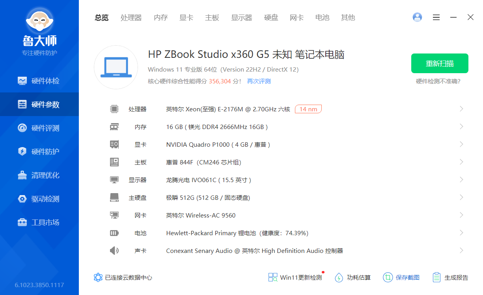Click the laptop computer image

coord(116,67)
